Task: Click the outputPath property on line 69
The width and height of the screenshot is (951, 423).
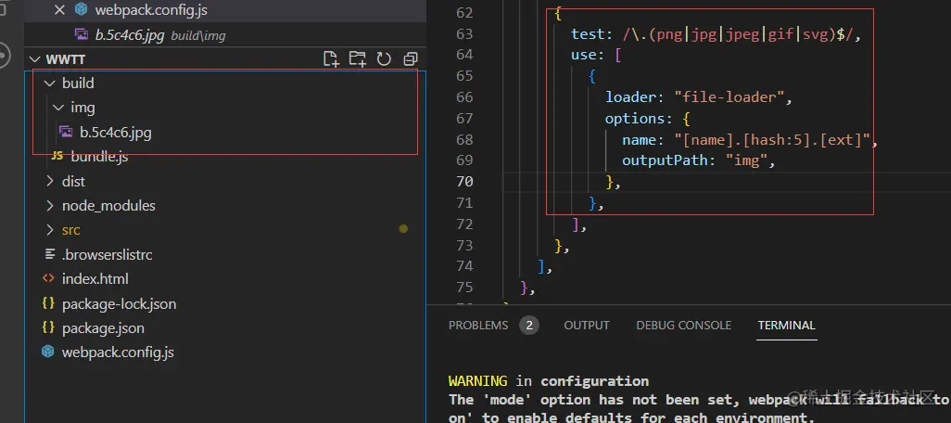Action: click(666, 160)
